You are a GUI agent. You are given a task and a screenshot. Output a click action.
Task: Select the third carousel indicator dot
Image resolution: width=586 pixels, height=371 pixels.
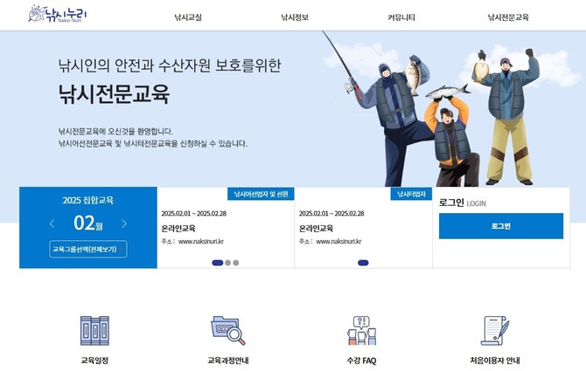pyautogui.click(x=236, y=263)
